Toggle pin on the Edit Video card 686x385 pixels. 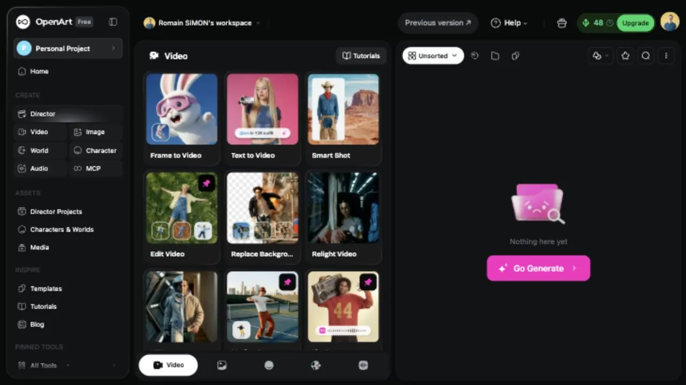coord(207,183)
